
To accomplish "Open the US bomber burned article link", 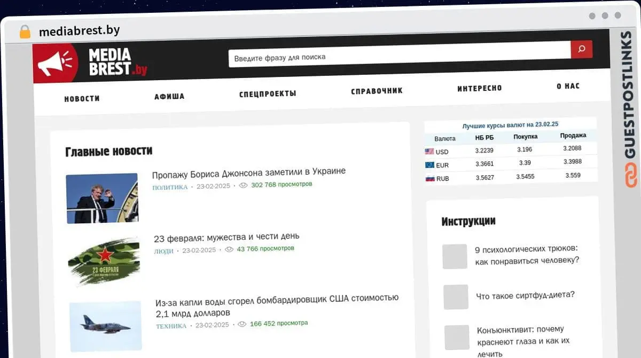I will tap(277, 305).
